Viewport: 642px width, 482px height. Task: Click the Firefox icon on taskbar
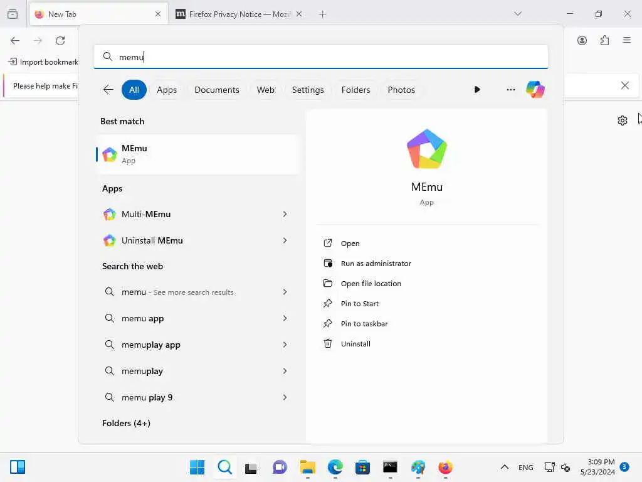tap(446, 467)
